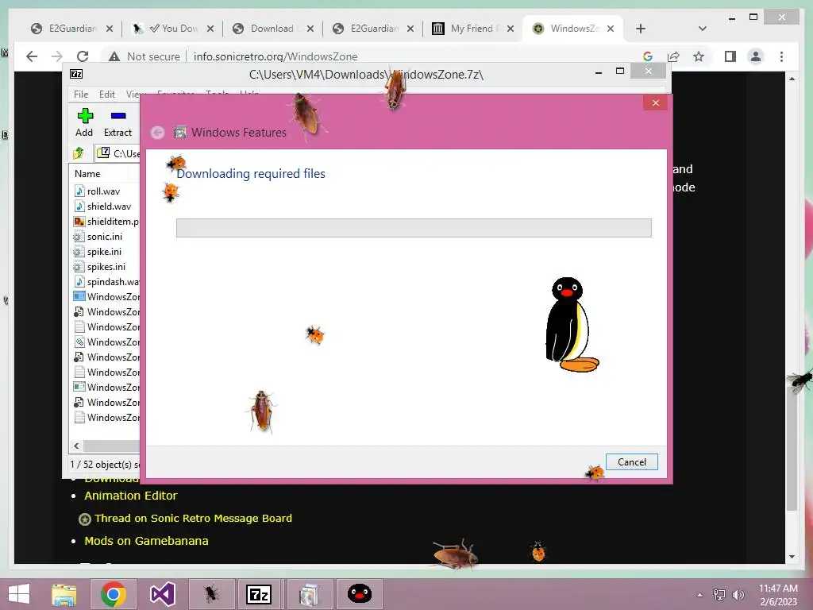Close the first E2Guardian tab
Screen dimensions: 813x610
coord(110,29)
